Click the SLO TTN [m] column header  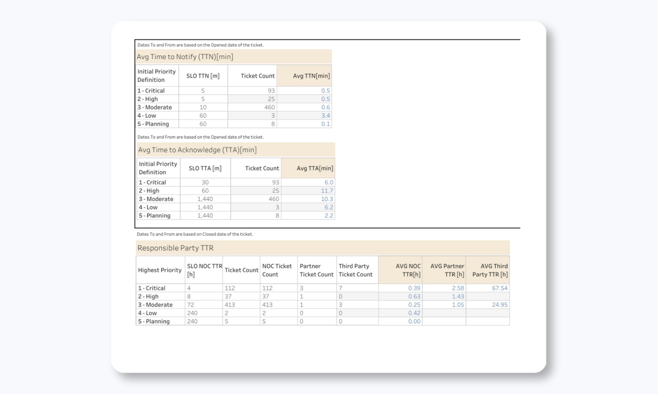(x=203, y=75)
